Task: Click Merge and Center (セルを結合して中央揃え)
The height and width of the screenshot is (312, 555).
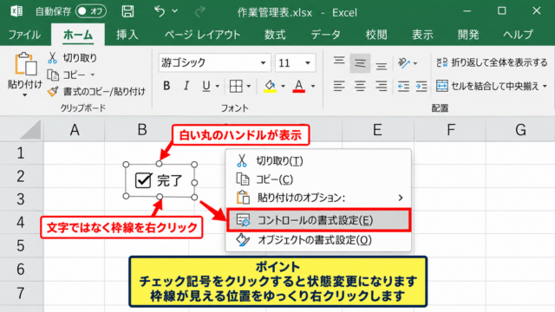Action: (x=487, y=86)
